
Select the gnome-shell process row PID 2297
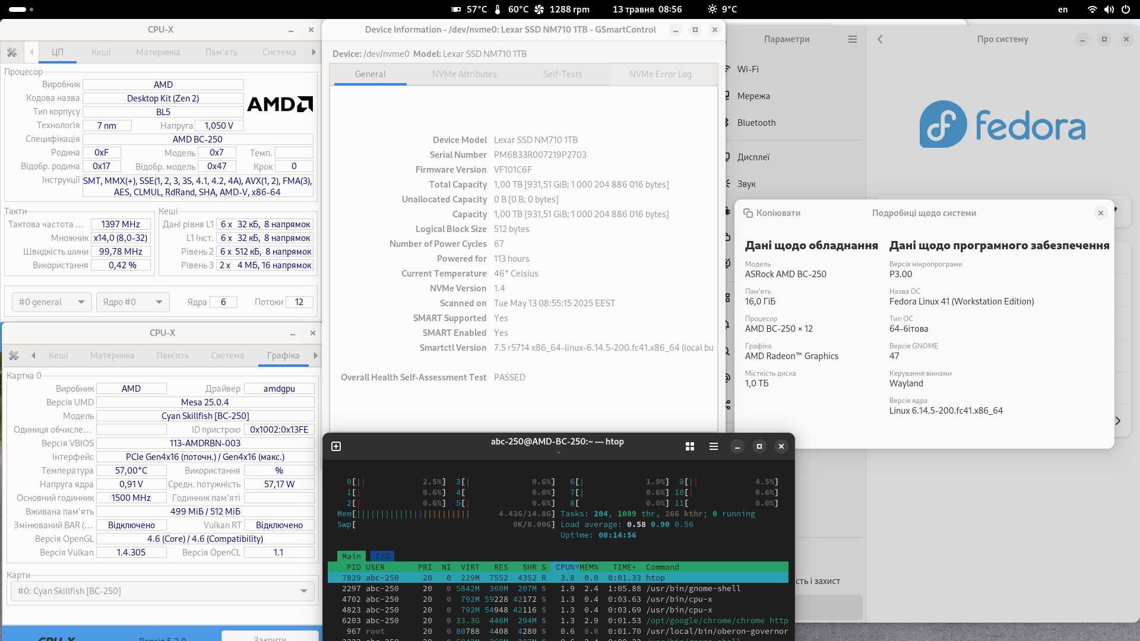pos(558,589)
